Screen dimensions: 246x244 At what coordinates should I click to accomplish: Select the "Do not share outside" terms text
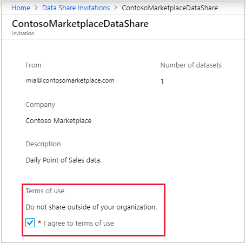point(91,207)
